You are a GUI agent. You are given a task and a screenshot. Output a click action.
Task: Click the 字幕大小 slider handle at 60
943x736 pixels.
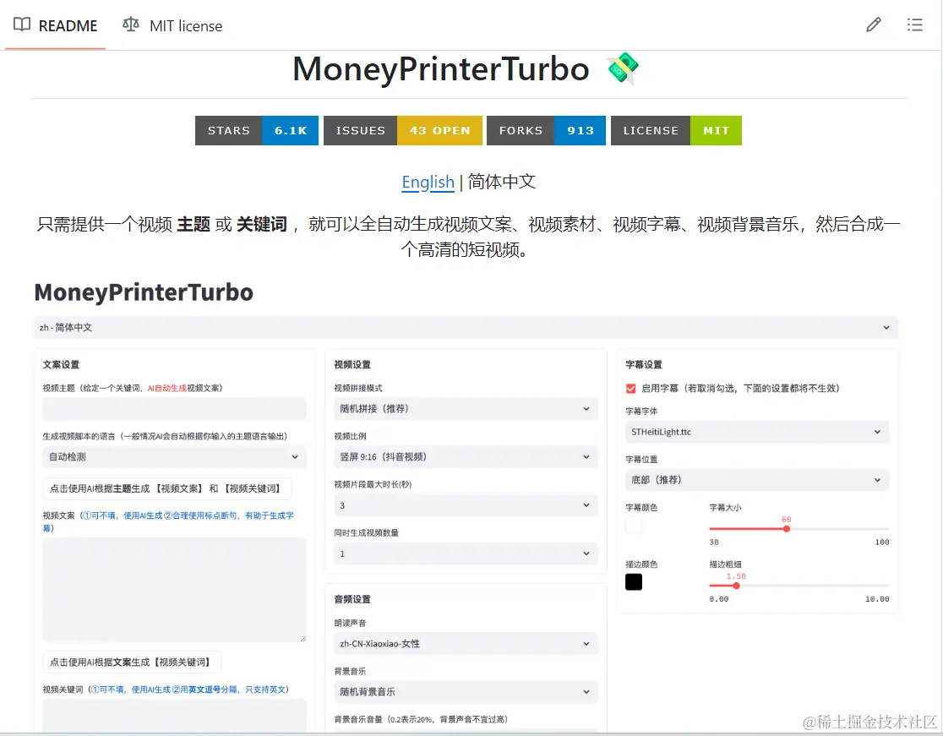click(787, 528)
